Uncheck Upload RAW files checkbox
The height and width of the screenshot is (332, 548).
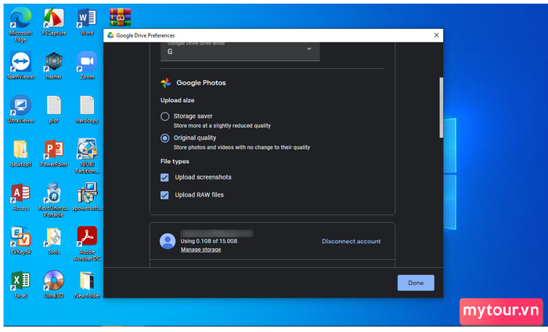[164, 195]
